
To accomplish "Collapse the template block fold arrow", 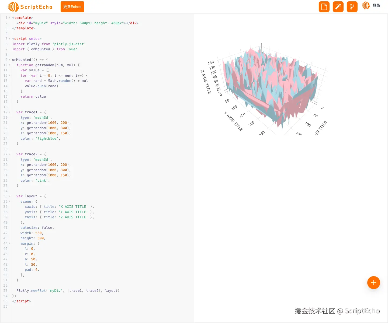I will 9,18.
